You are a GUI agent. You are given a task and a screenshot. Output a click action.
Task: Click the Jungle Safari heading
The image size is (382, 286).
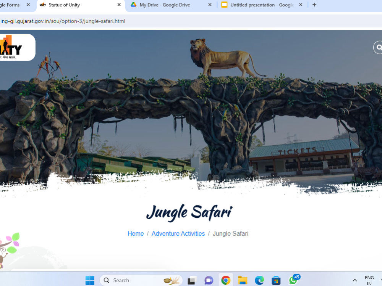tap(189, 212)
